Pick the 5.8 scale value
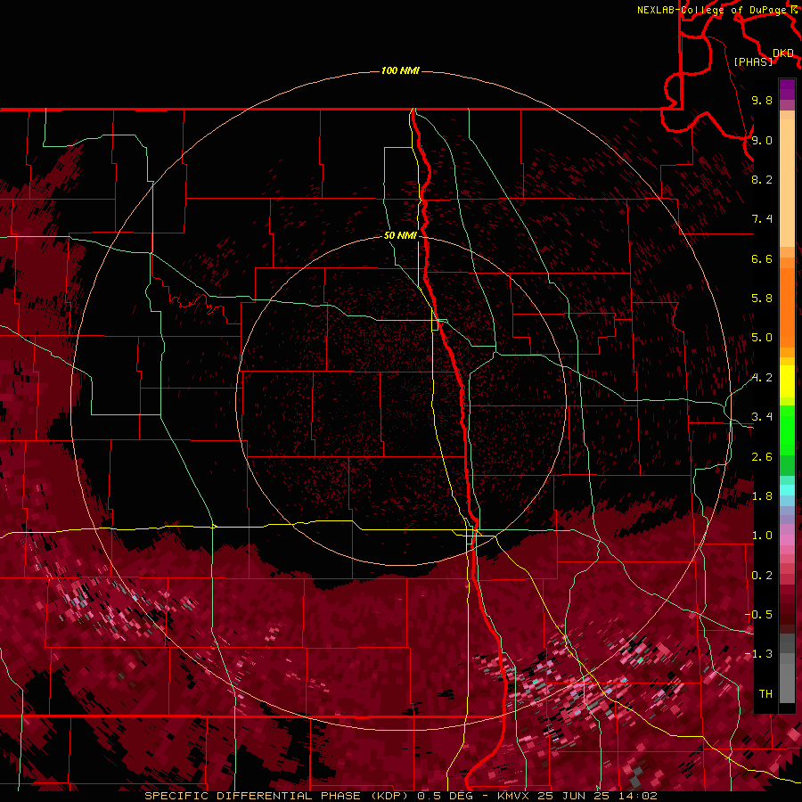This screenshot has height=802, width=802. [x=762, y=299]
